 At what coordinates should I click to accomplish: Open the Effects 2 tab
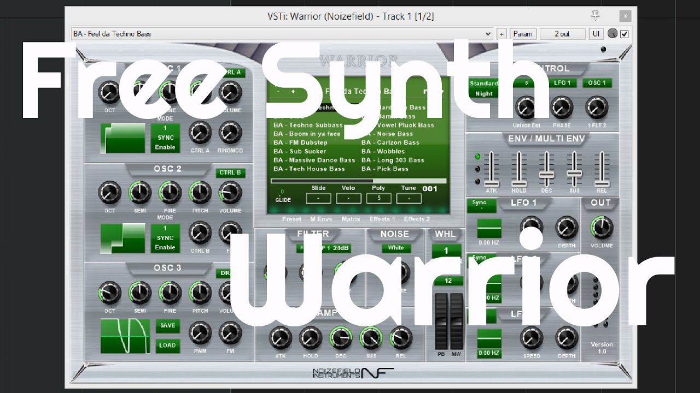(417, 219)
